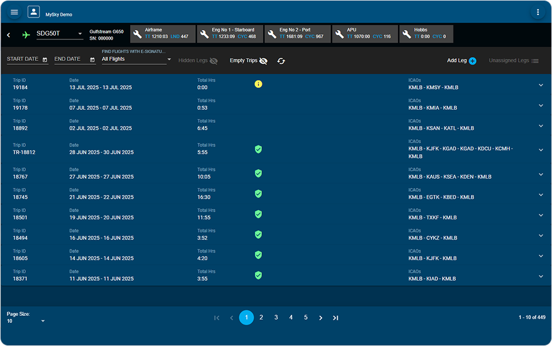Viewport: 552px width, 346px height.
Task: Open the Airframe maintenance counter
Action: (163, 34)
